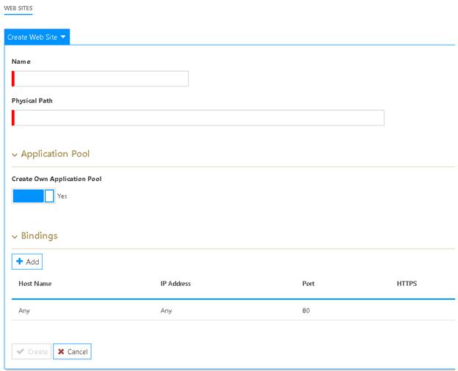This screenshot has height=371, width=458.
Task: Click the Create button
Action: pos(32,351)
